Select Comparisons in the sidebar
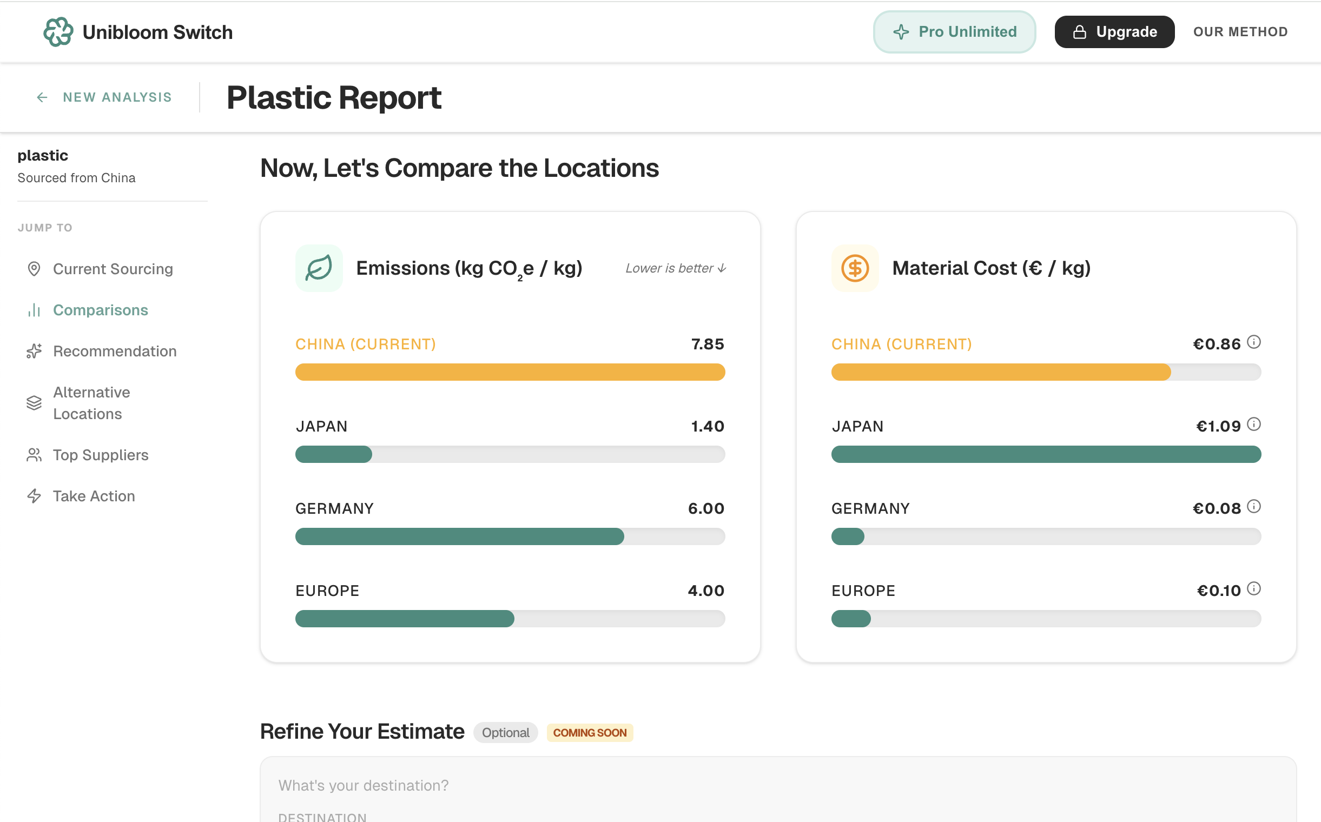 [x=100, y=310]
